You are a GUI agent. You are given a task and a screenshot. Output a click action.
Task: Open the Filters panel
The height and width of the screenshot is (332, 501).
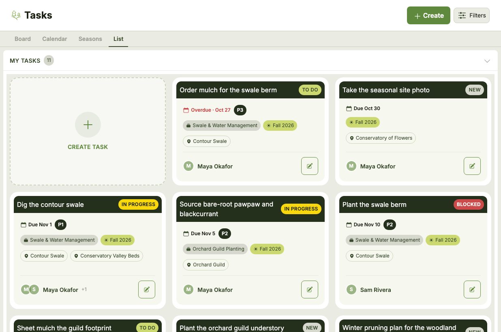coord(471,15)
